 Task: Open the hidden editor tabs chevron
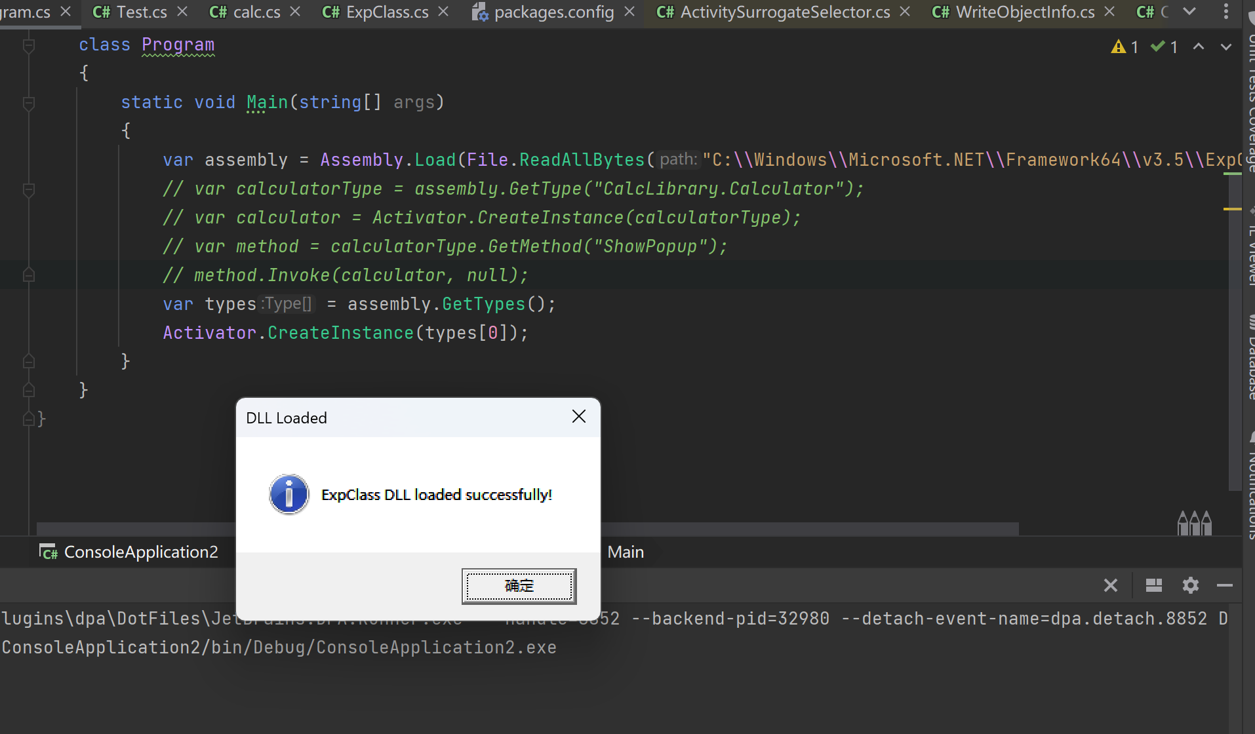(1189, 12)
